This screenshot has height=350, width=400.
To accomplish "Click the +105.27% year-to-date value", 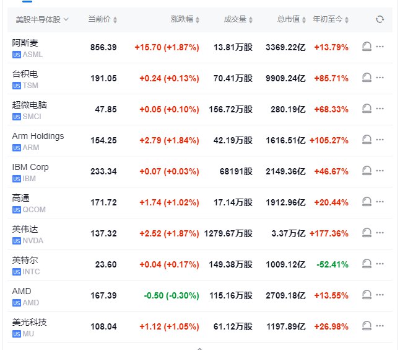I will click(x=329, y=140).
